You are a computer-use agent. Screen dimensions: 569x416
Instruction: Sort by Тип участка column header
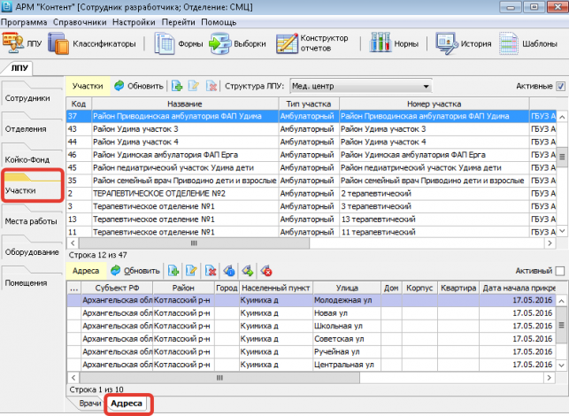(309, 104)
